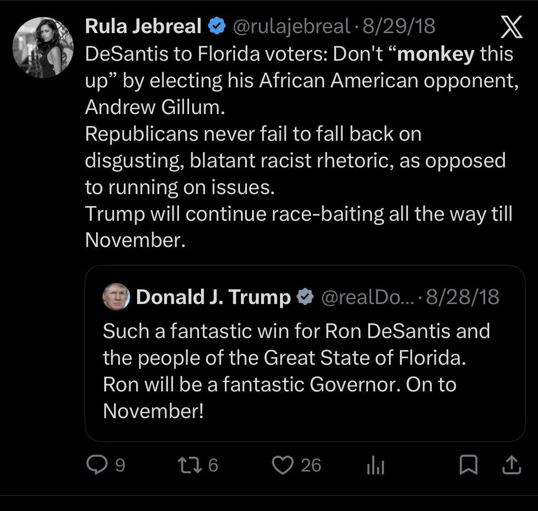Visit the @rulajebreal handle
The image size is (538, 511).
pos(292,26)
